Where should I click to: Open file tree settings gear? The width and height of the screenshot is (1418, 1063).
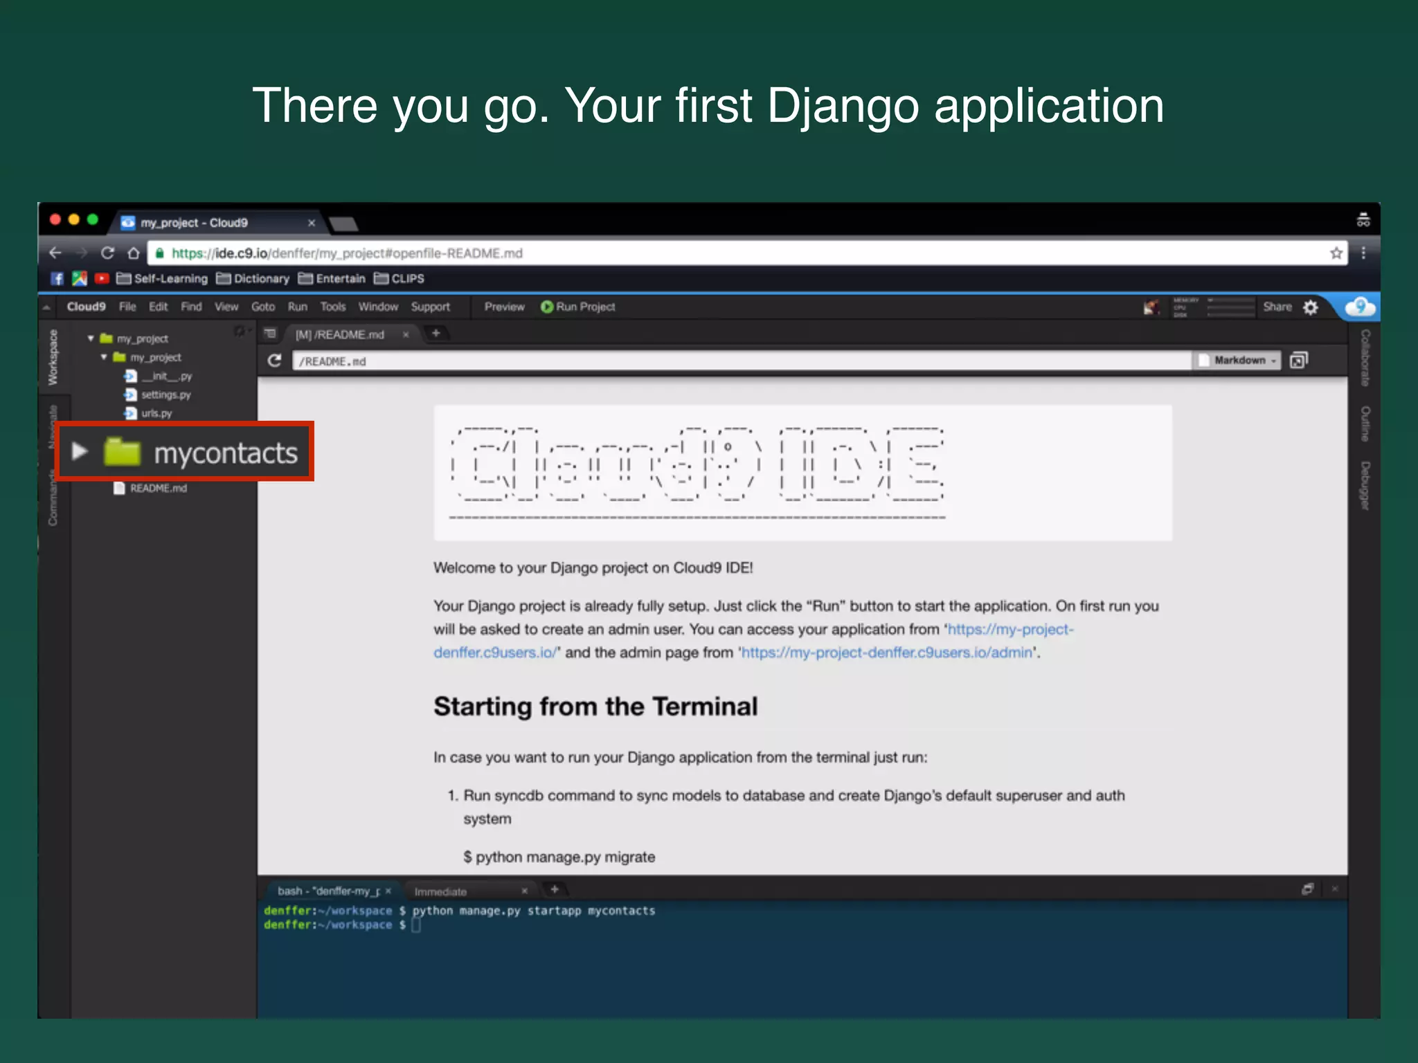point(240,332)
